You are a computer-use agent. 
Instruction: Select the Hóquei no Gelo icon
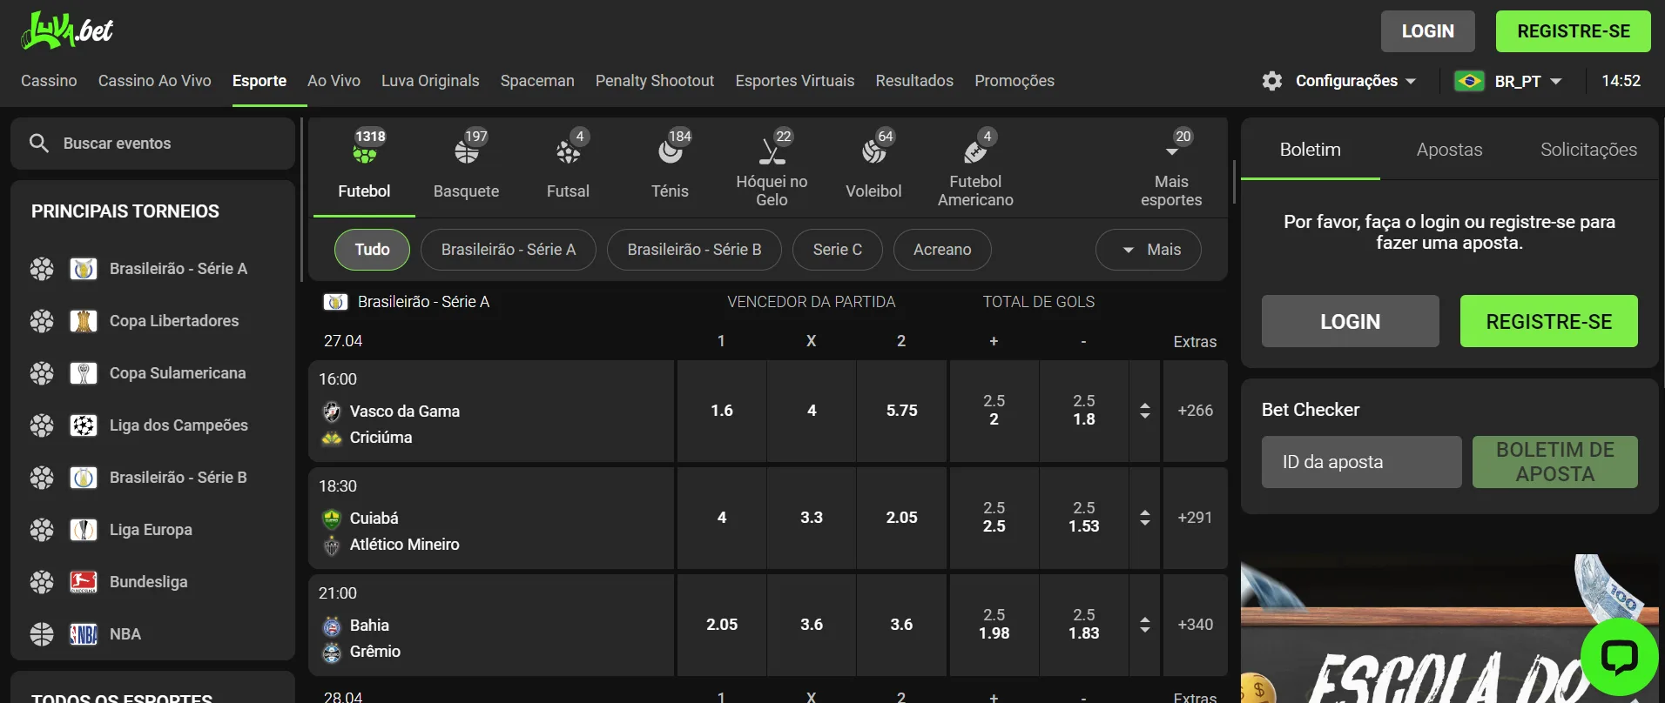pos(772,152)
